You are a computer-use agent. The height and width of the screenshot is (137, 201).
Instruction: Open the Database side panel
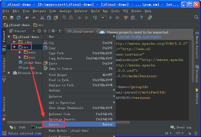click(x=197, y=74)
